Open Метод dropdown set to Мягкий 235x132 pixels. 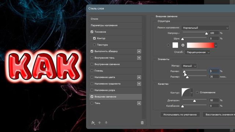189,66
